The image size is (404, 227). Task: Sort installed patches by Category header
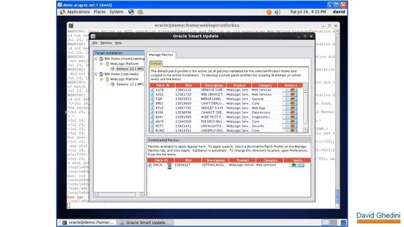[x=264, y=85]
